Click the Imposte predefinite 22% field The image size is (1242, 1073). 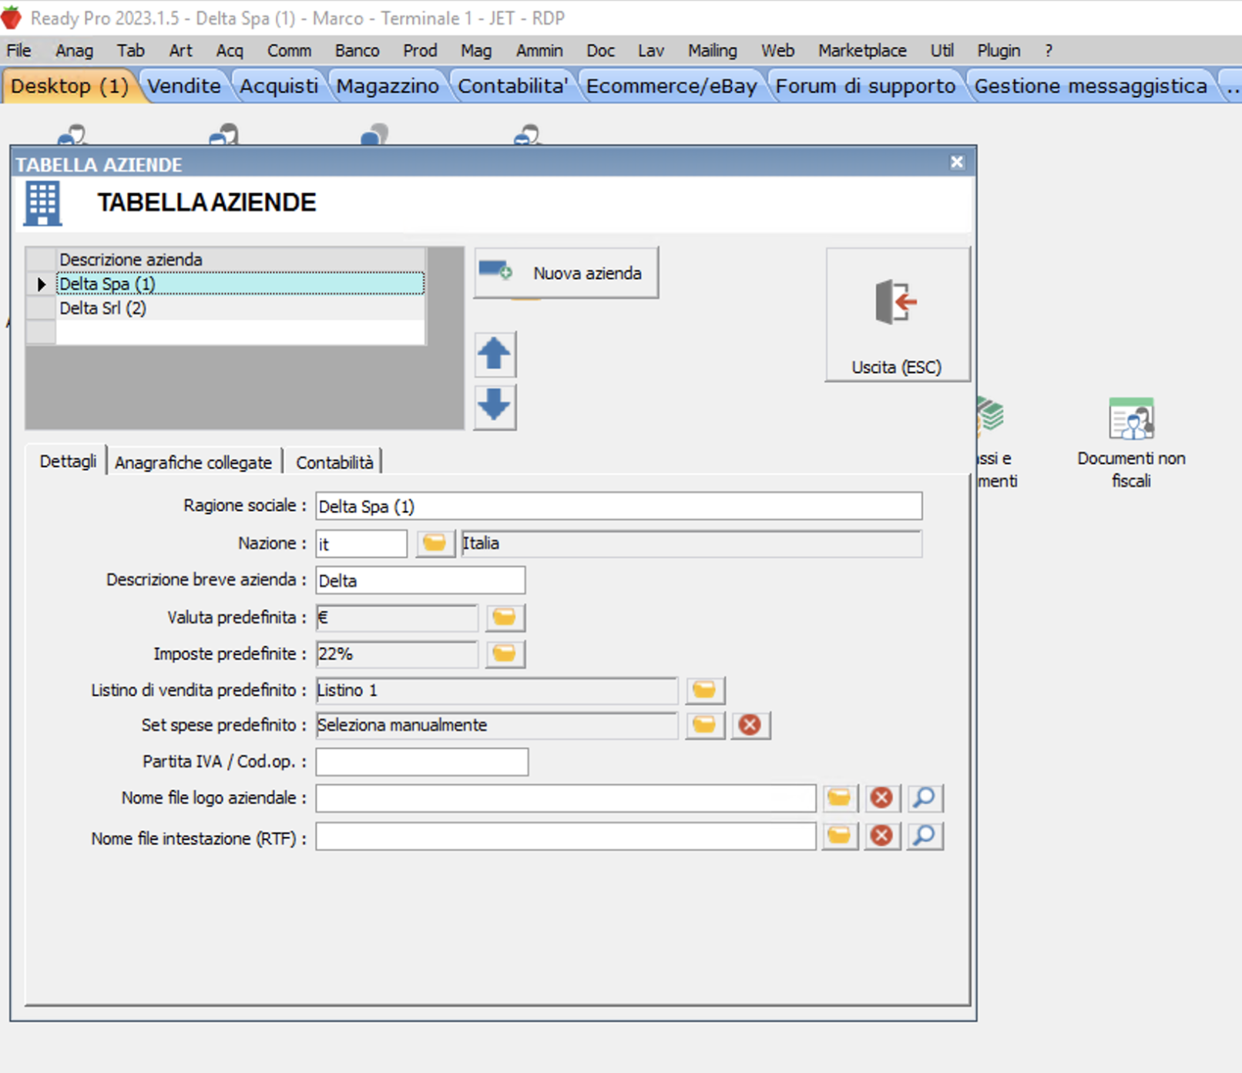[397, 654]
